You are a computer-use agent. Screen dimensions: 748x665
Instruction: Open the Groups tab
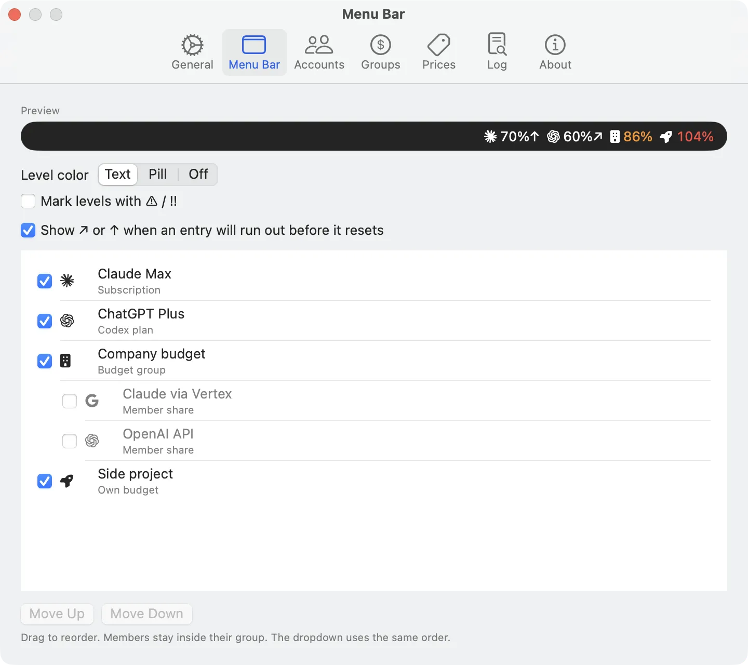pyautogui.click(x=381, y=52)
